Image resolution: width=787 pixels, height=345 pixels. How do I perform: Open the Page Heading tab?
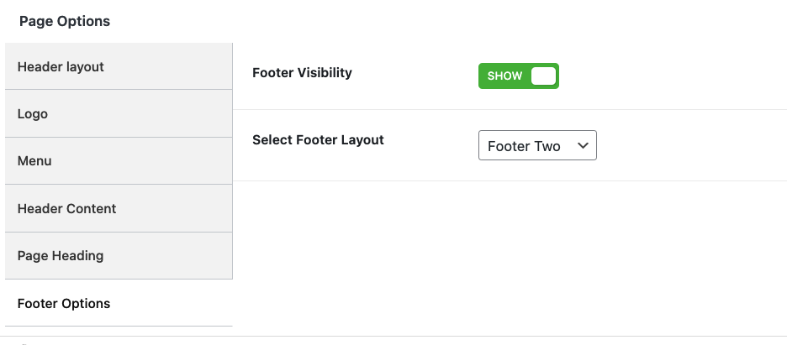point(118,255)
